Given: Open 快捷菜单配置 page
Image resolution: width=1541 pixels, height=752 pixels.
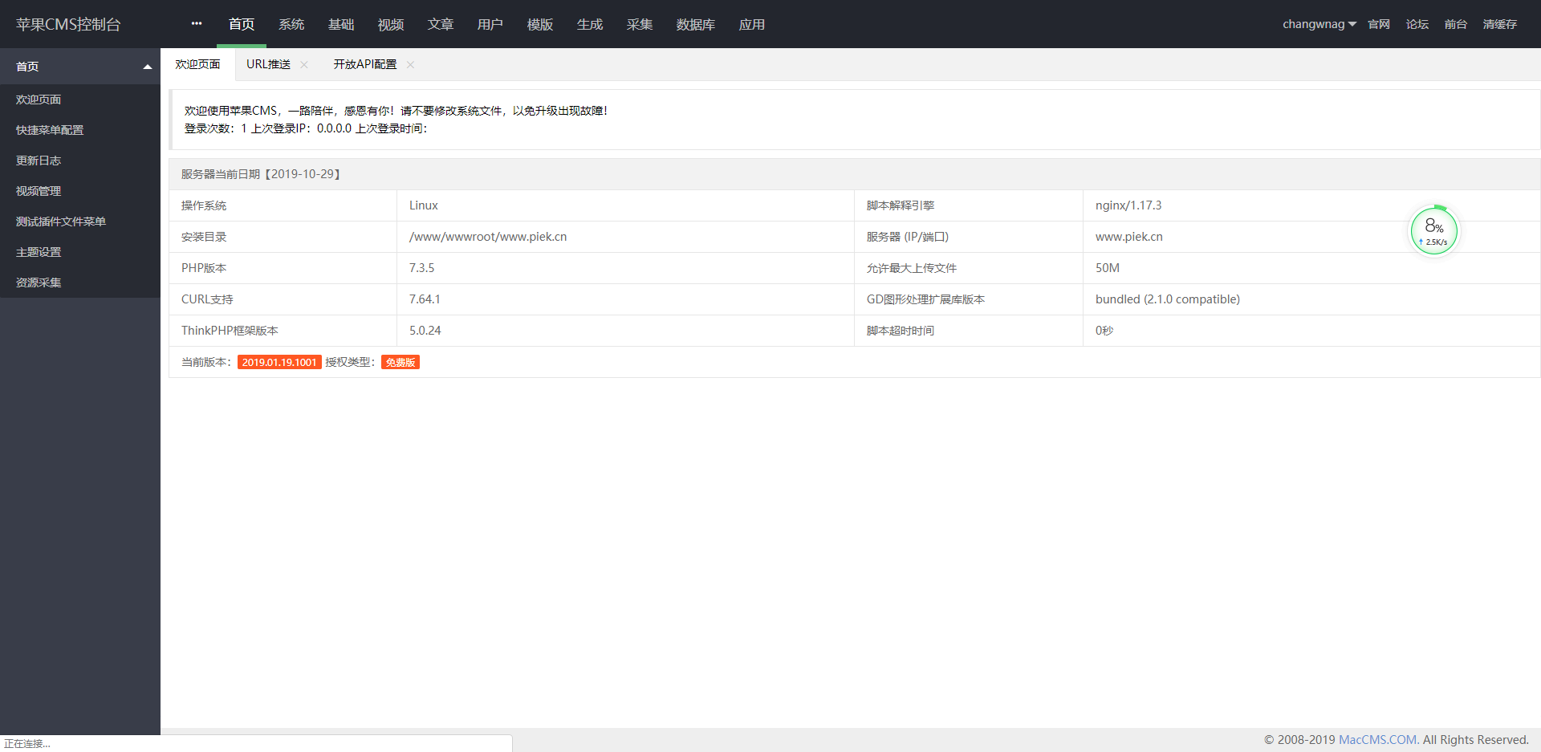Looking at the screenshot, I should pos(48,129).
